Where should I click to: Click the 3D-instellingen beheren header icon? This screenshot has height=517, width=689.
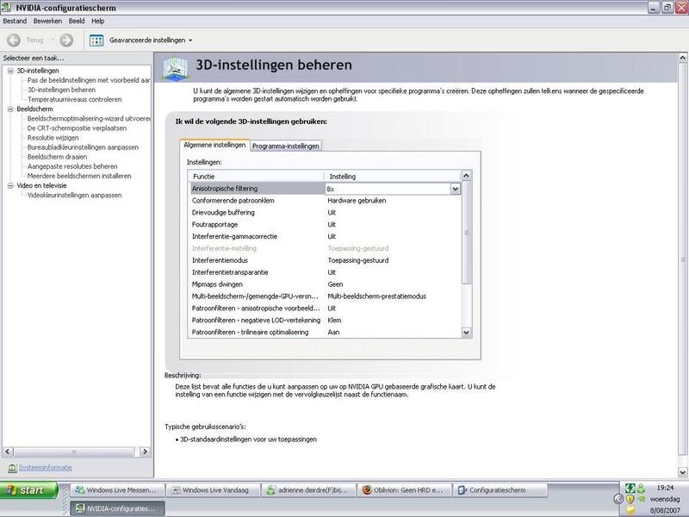[176, 65]
